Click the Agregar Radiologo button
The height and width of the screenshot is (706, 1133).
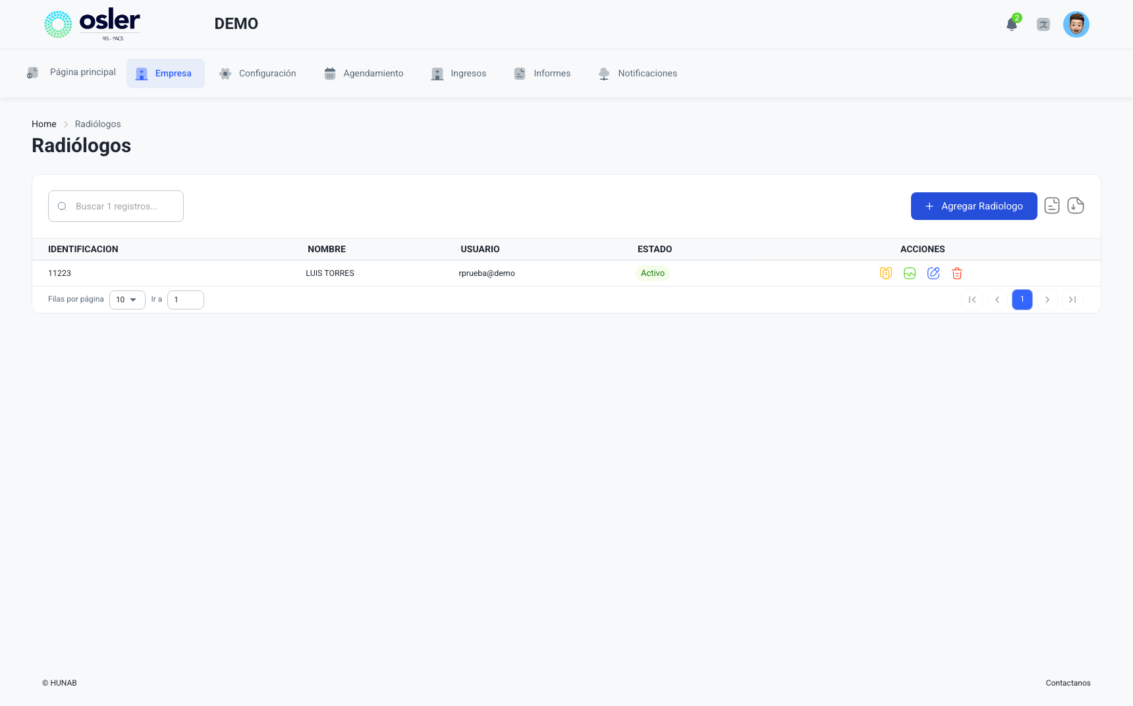coord(974,206)
